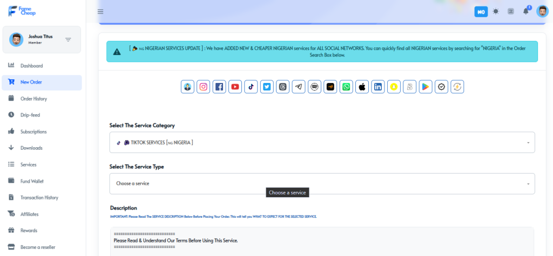Click the blue IMPORTANT notice text

213,217
